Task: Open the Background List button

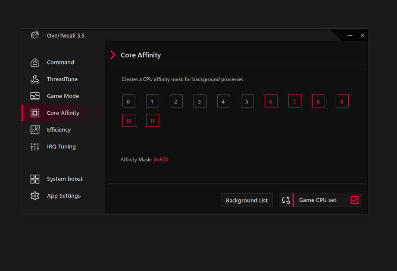Action: point(247,200)
